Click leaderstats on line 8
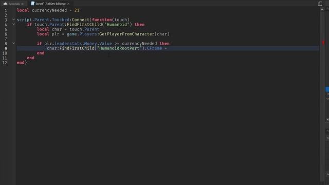This screenshot has width=329, height=185. [68, 44]
